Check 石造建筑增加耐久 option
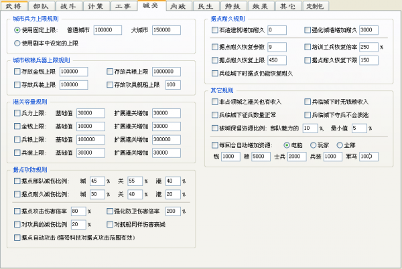The height and width of the screenshot is (269, 402). 214,30
